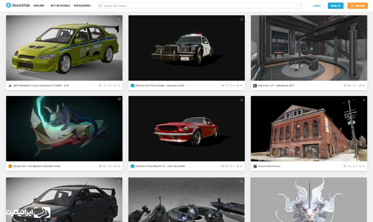Open comments on American Pony Muscle
Viewport: 373px width, 222px height.
tap(231, 166)
